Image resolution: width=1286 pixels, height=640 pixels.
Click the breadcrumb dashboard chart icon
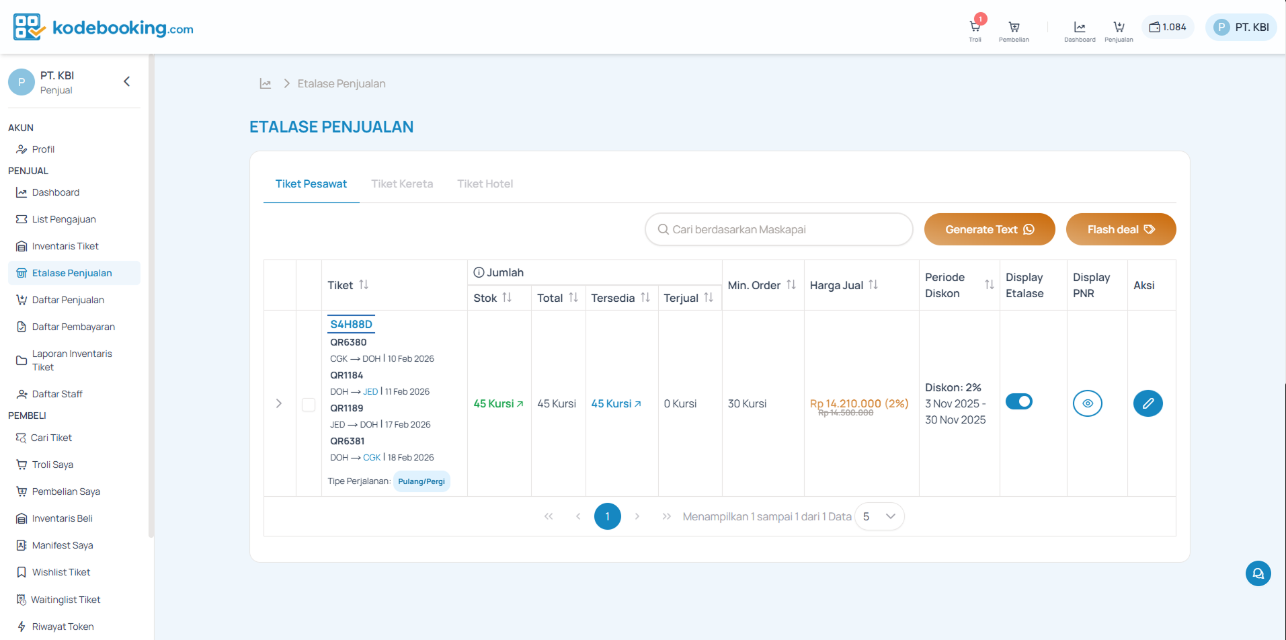266,83
